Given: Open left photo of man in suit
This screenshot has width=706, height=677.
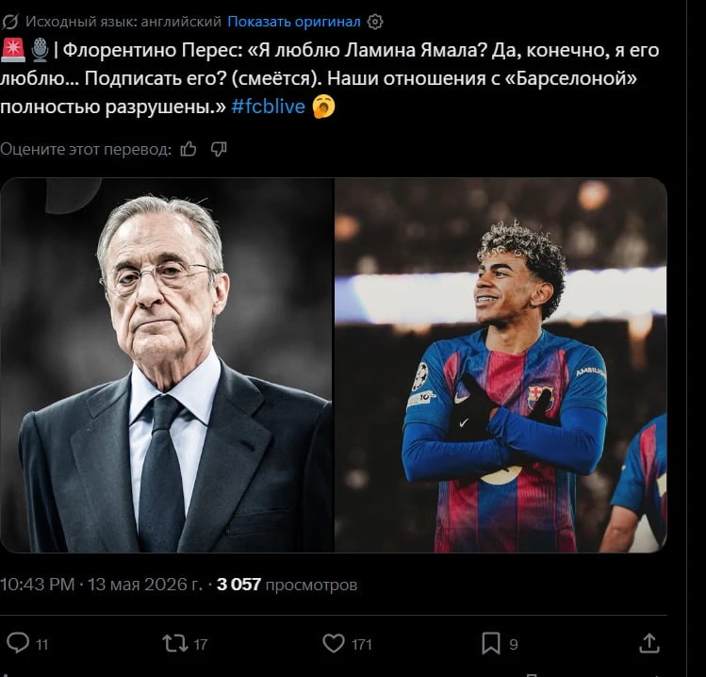Looking at the screenshot, I should coord(167,365).
